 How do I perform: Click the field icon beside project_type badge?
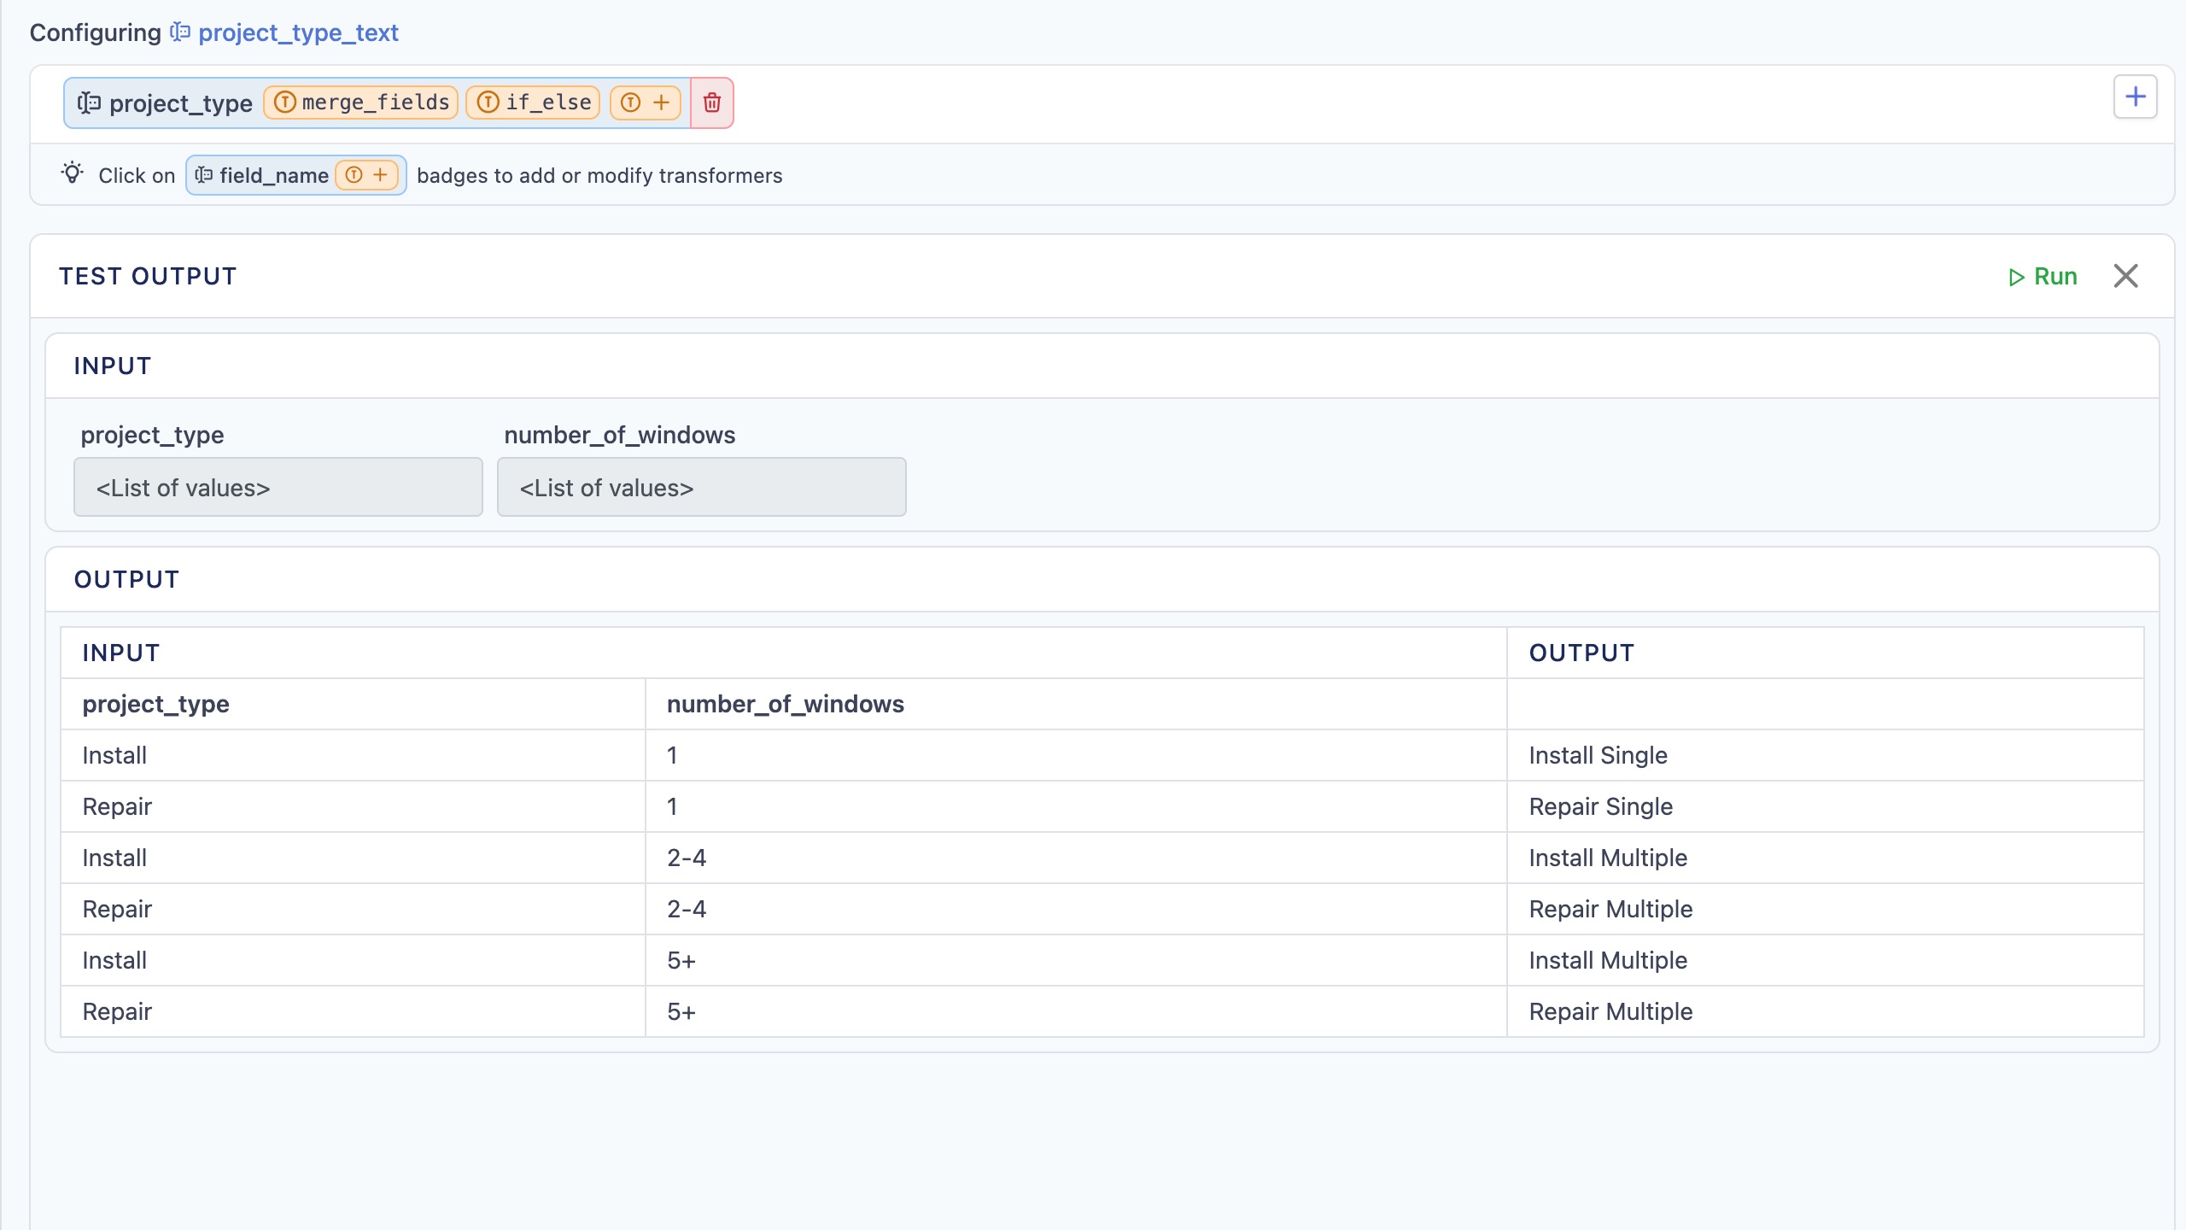(x=89, y=103)
